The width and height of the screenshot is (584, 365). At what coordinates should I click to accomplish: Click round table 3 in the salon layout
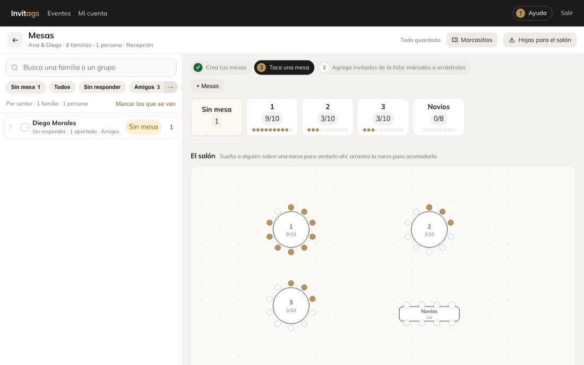(x=291, y=305)
